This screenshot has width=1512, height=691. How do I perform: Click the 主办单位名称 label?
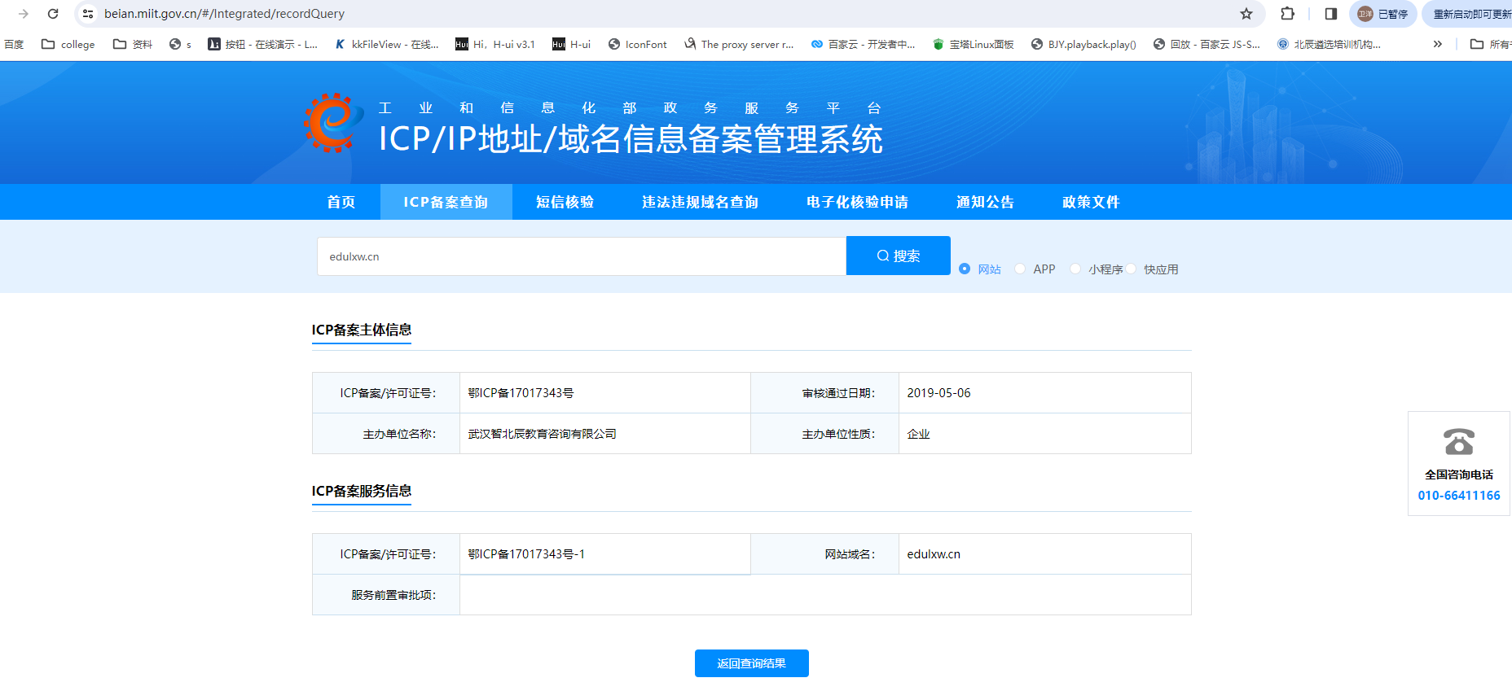coord(399,435)
